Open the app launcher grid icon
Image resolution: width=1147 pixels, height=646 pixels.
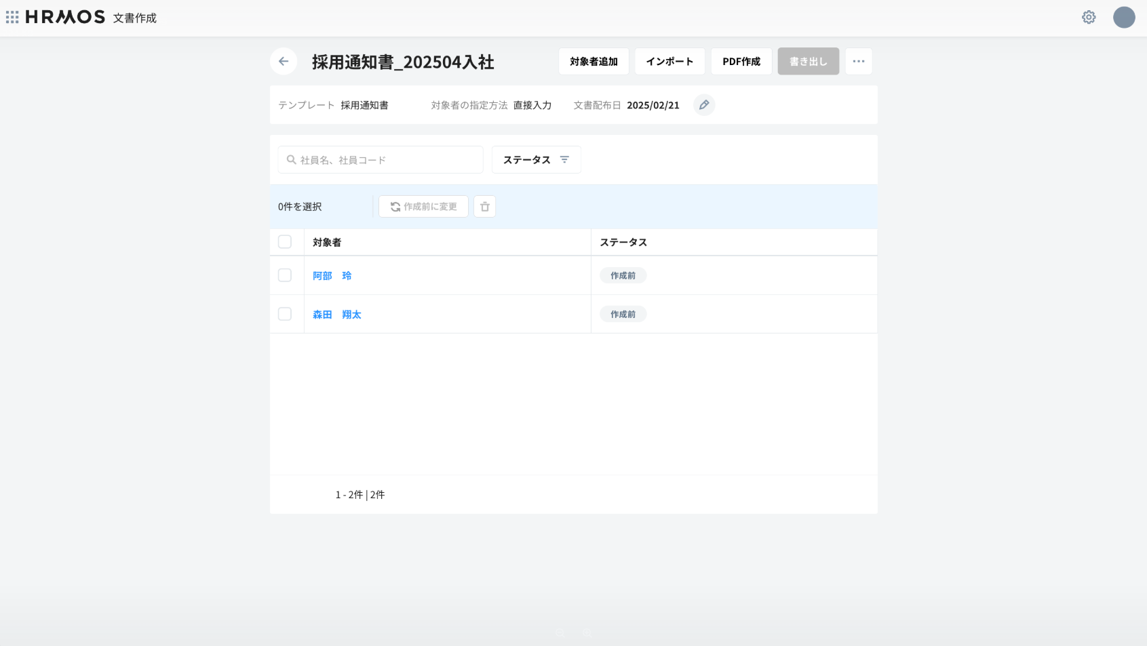[12, 17]
